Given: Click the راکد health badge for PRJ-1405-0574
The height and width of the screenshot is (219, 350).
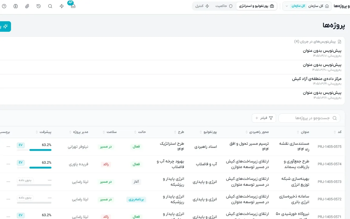Looking at the screenshot, I should [106, 164].
